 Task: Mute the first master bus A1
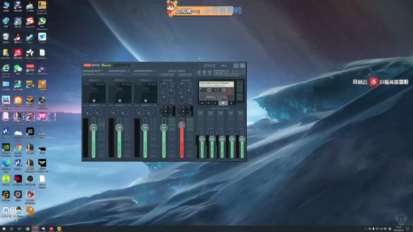click(200, 128)
